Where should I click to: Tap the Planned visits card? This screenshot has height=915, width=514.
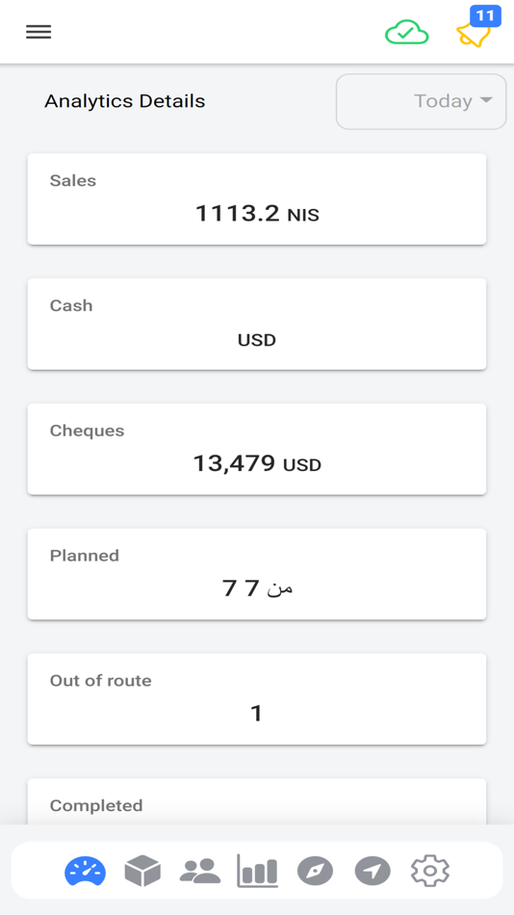tap(257, 574)
